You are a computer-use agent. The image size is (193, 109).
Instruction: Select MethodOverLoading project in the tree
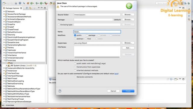coord(16,81)
